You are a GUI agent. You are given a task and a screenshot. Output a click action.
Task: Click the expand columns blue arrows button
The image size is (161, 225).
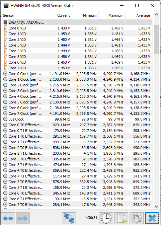(x=8, y=218)
